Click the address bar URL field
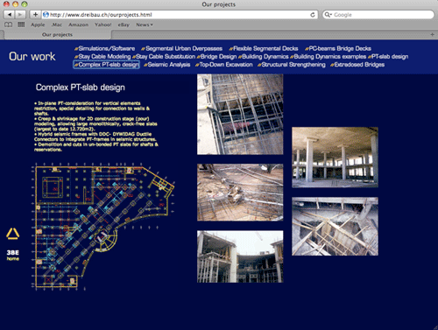Screen dimensions: 438x330 point(177,15)
